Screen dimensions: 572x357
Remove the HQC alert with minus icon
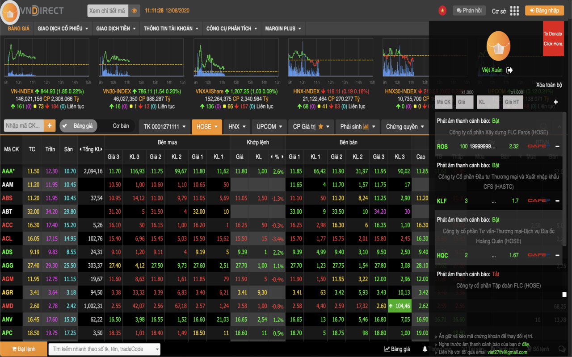tap(557, 255)
